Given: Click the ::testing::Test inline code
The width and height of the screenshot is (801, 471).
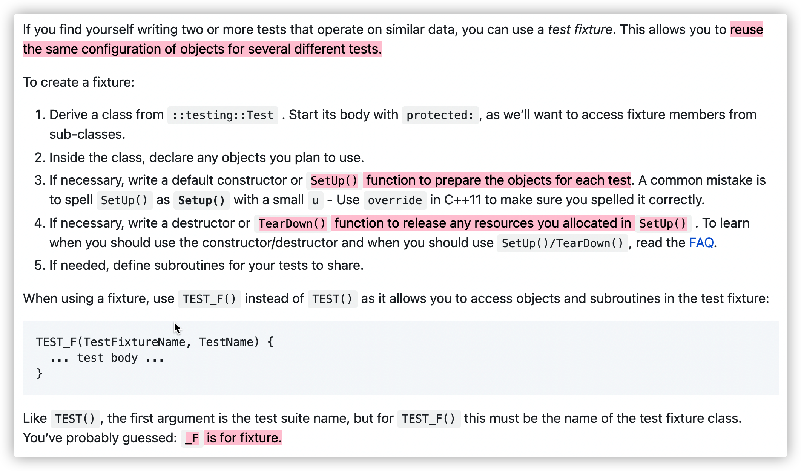Looking at the screenshot, I should click(222, 115).
